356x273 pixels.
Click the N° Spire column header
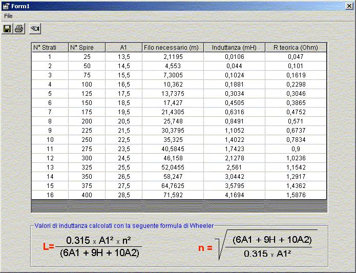tap(87, 48)
